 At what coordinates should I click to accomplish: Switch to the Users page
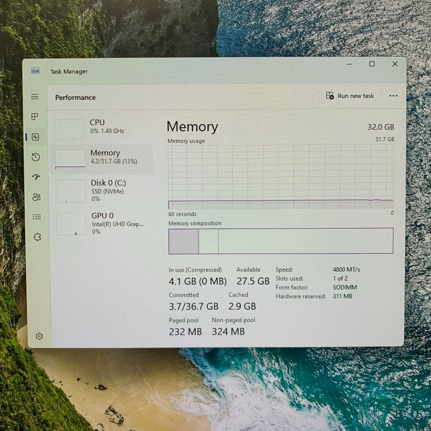(x=36, y=197)
